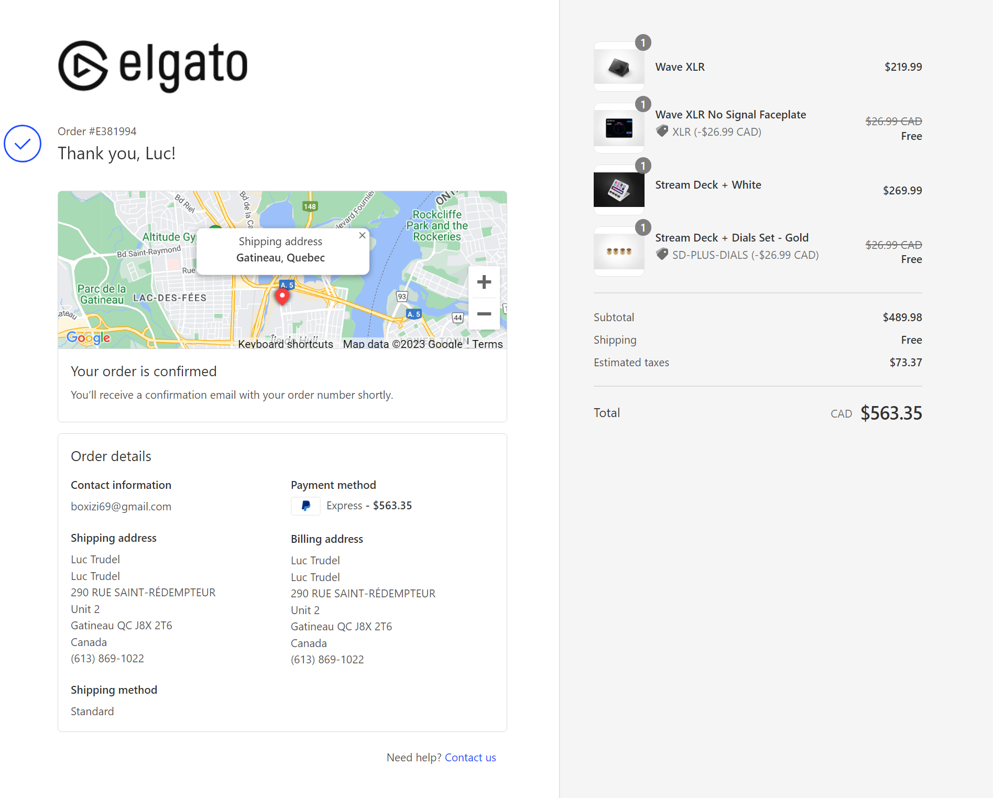Open the map Terms link
Image resolution: width=993 pixels, height=798 pixels.
coord(487,344)
